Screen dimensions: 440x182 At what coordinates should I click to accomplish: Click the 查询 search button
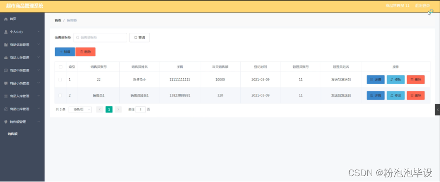pos(139,38)
